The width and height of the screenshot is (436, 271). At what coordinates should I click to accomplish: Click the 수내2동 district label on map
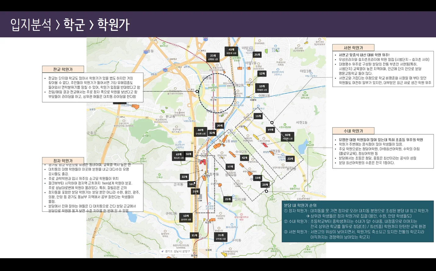(241, 152)
